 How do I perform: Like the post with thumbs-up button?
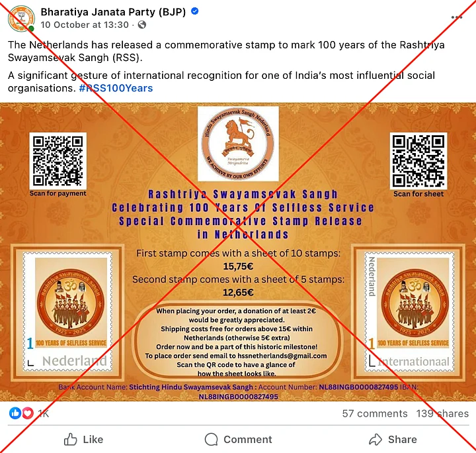pyautogui.click(x=83, y=439)
